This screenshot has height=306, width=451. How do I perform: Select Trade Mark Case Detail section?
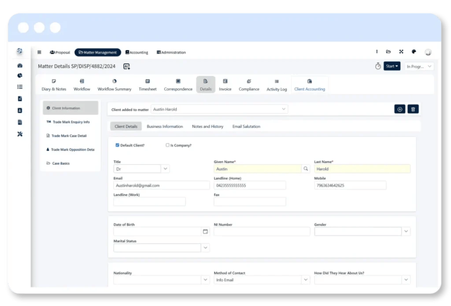(69, 136)
